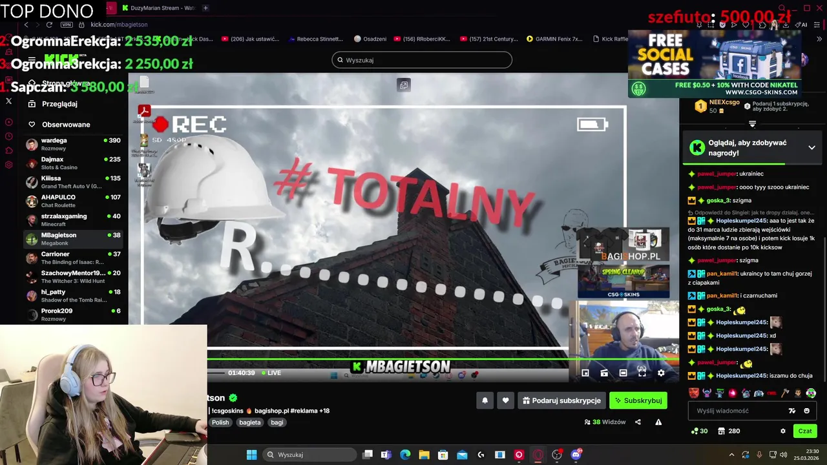Click the 30 channel points counter
This screenshot has height=465, width=827.
click(x=699, y=431)
